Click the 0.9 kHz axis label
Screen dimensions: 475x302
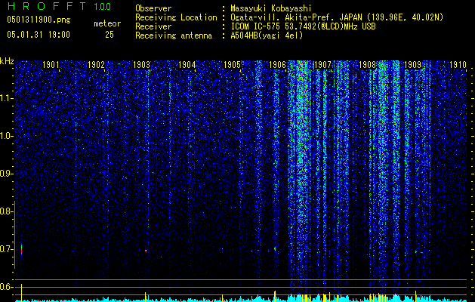click(5, 174)
